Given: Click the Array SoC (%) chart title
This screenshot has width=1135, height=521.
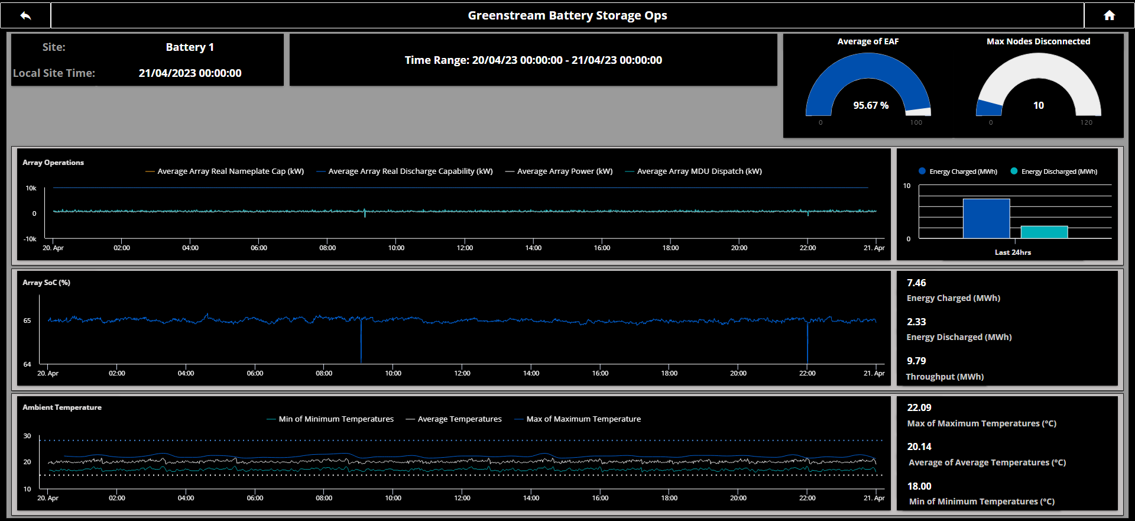Looking at the screenshot, I should [46, 283].
